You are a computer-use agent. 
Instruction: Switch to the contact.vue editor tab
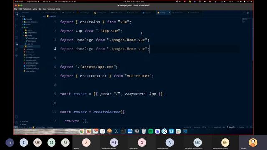pyautogui.click(x=194, y=13)
